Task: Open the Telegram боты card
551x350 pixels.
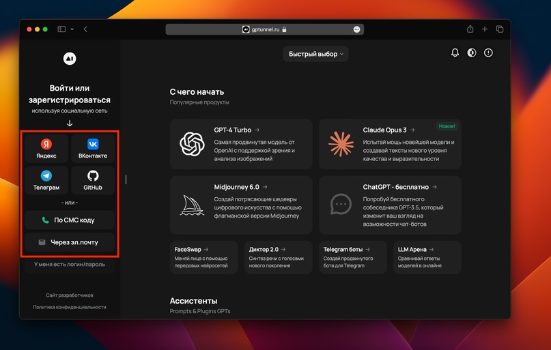Action: click(x=353, y=257)
